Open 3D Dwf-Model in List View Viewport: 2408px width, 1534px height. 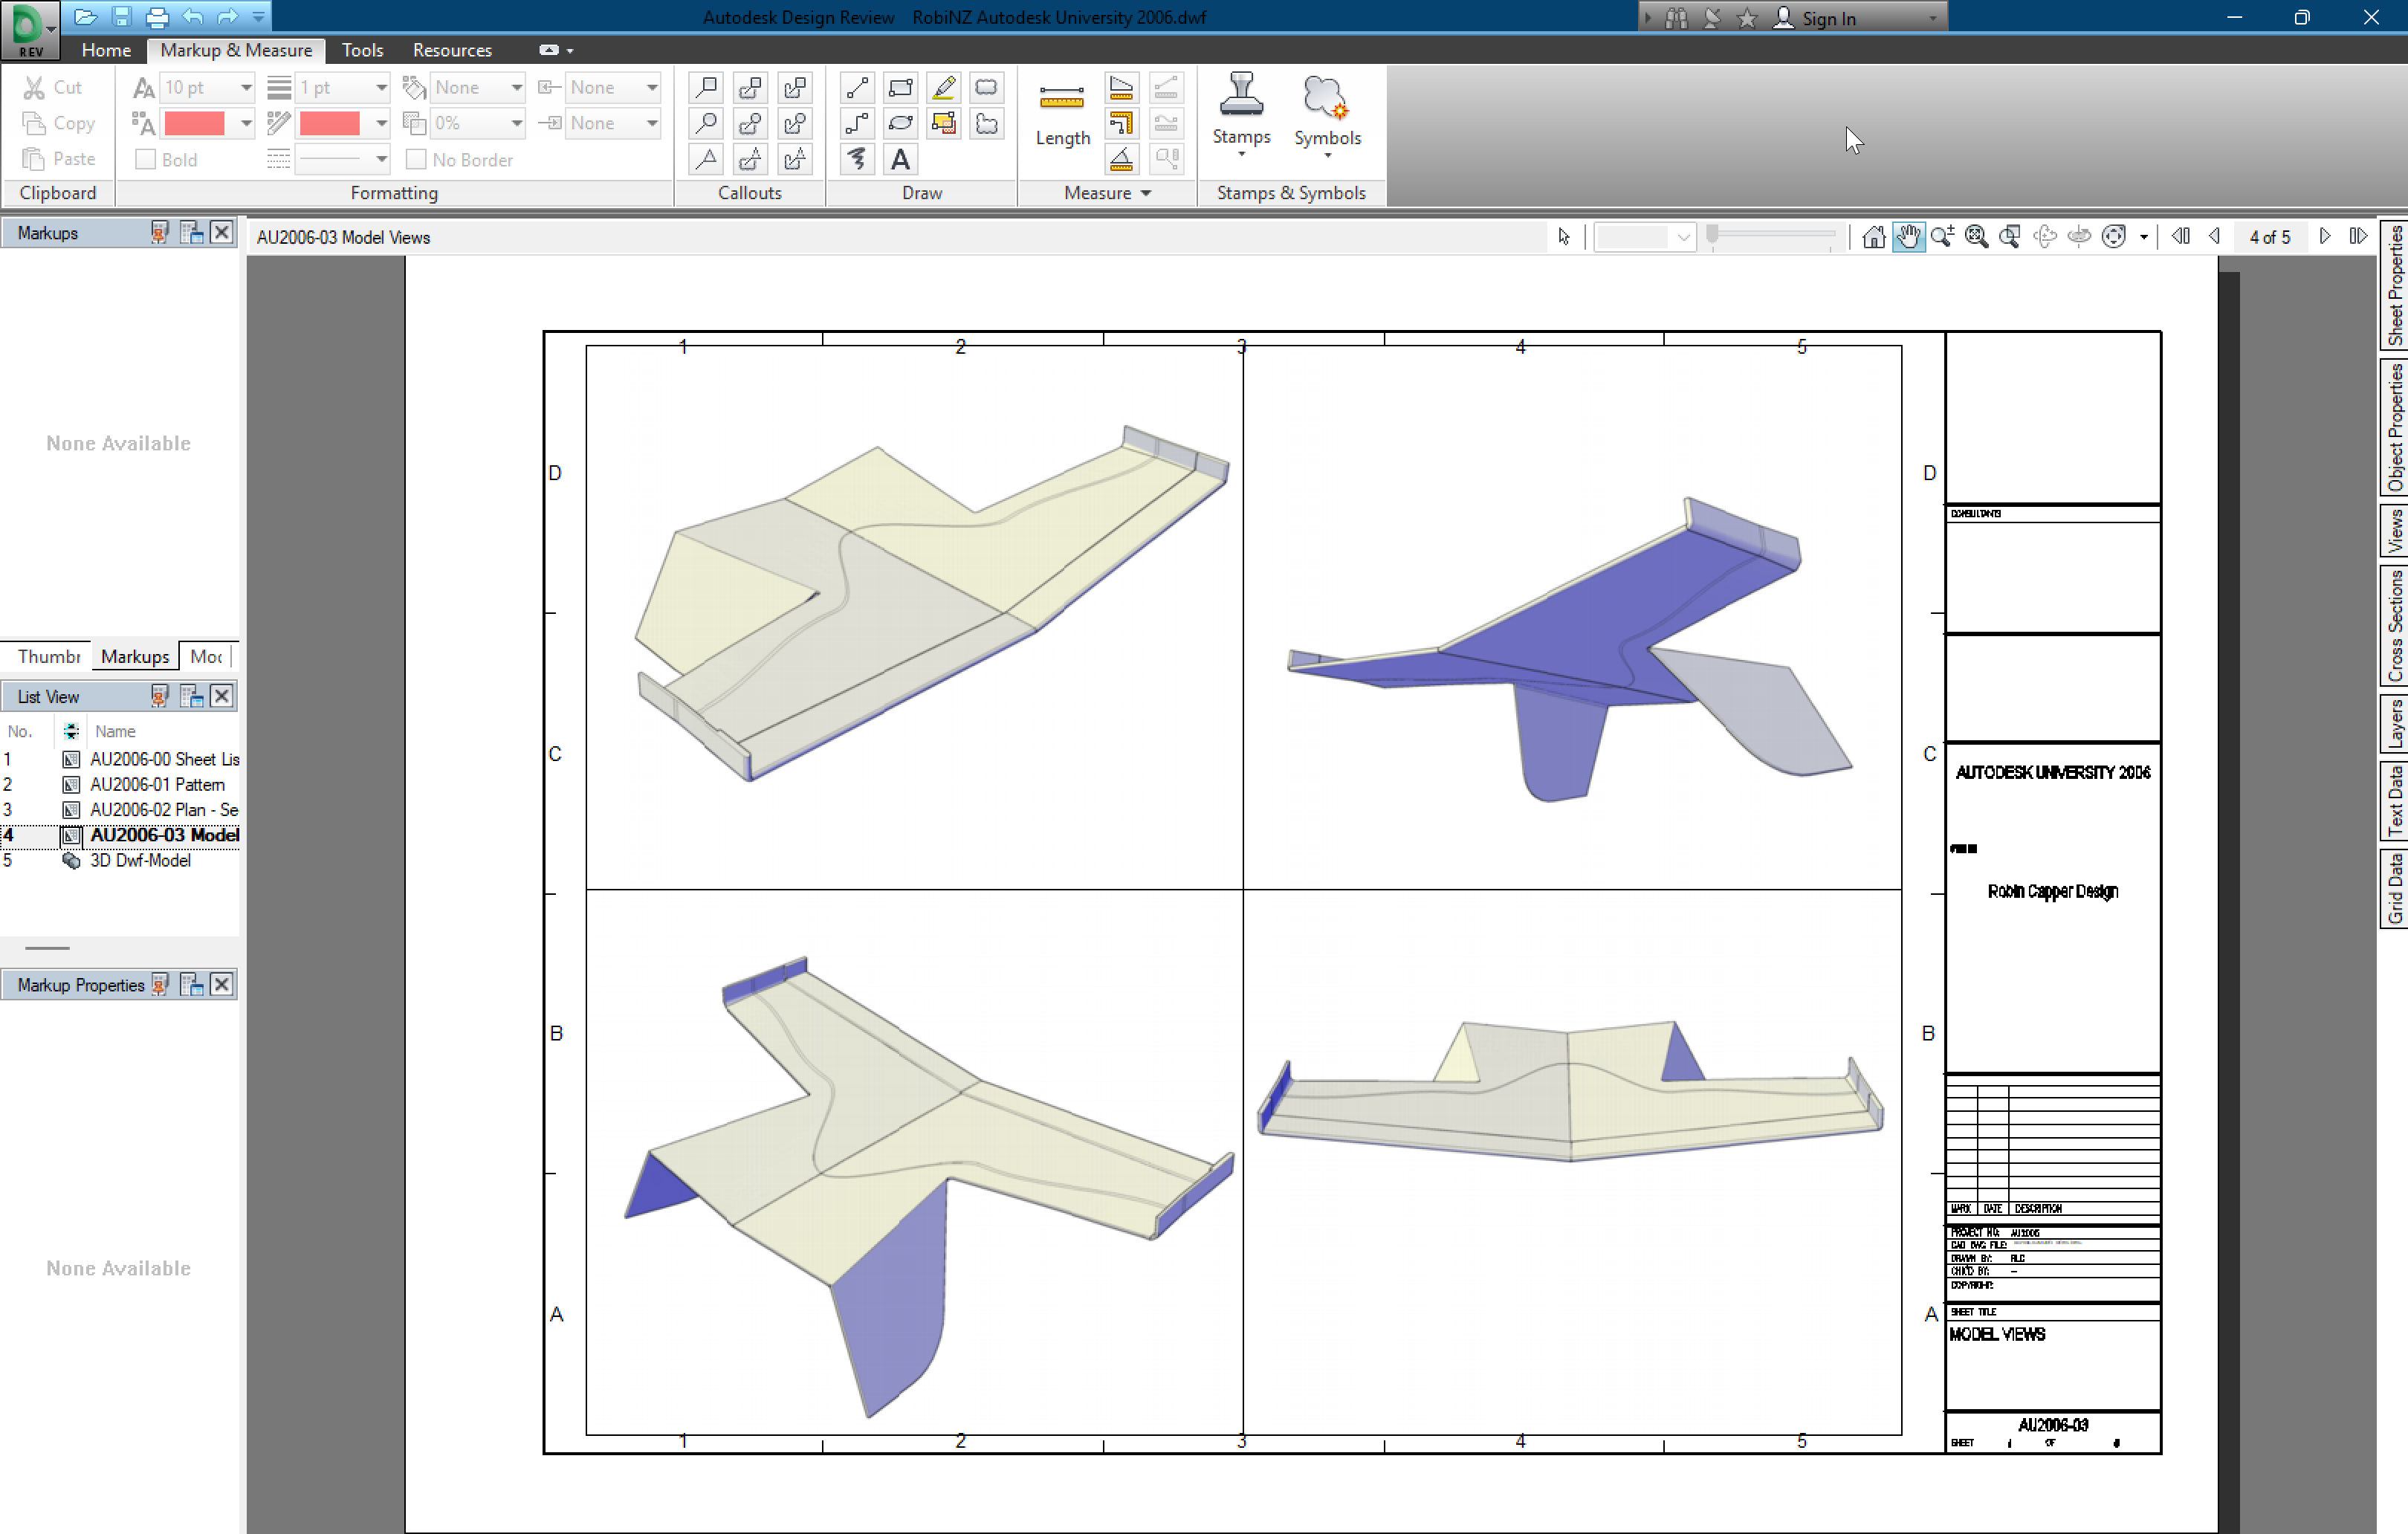point(140,861)
